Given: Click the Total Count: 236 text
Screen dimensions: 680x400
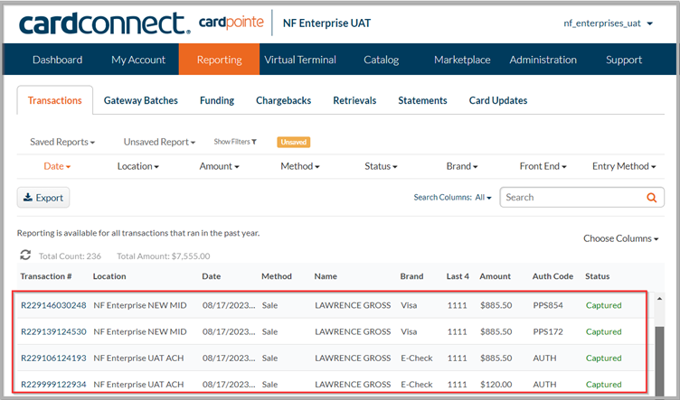Looking at the screenshot, I should click(x=70, y=256).
